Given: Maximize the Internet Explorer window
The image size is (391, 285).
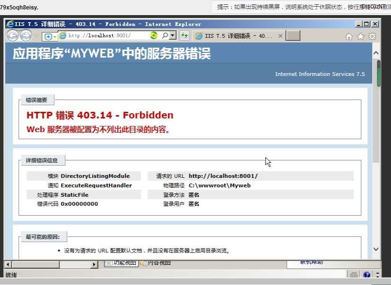Looking at the screenshot, I should pyautogui.click(x=366, y=24).
